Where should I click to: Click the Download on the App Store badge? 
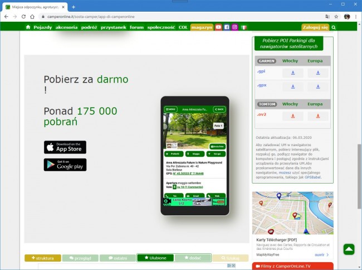coord(65,147)
